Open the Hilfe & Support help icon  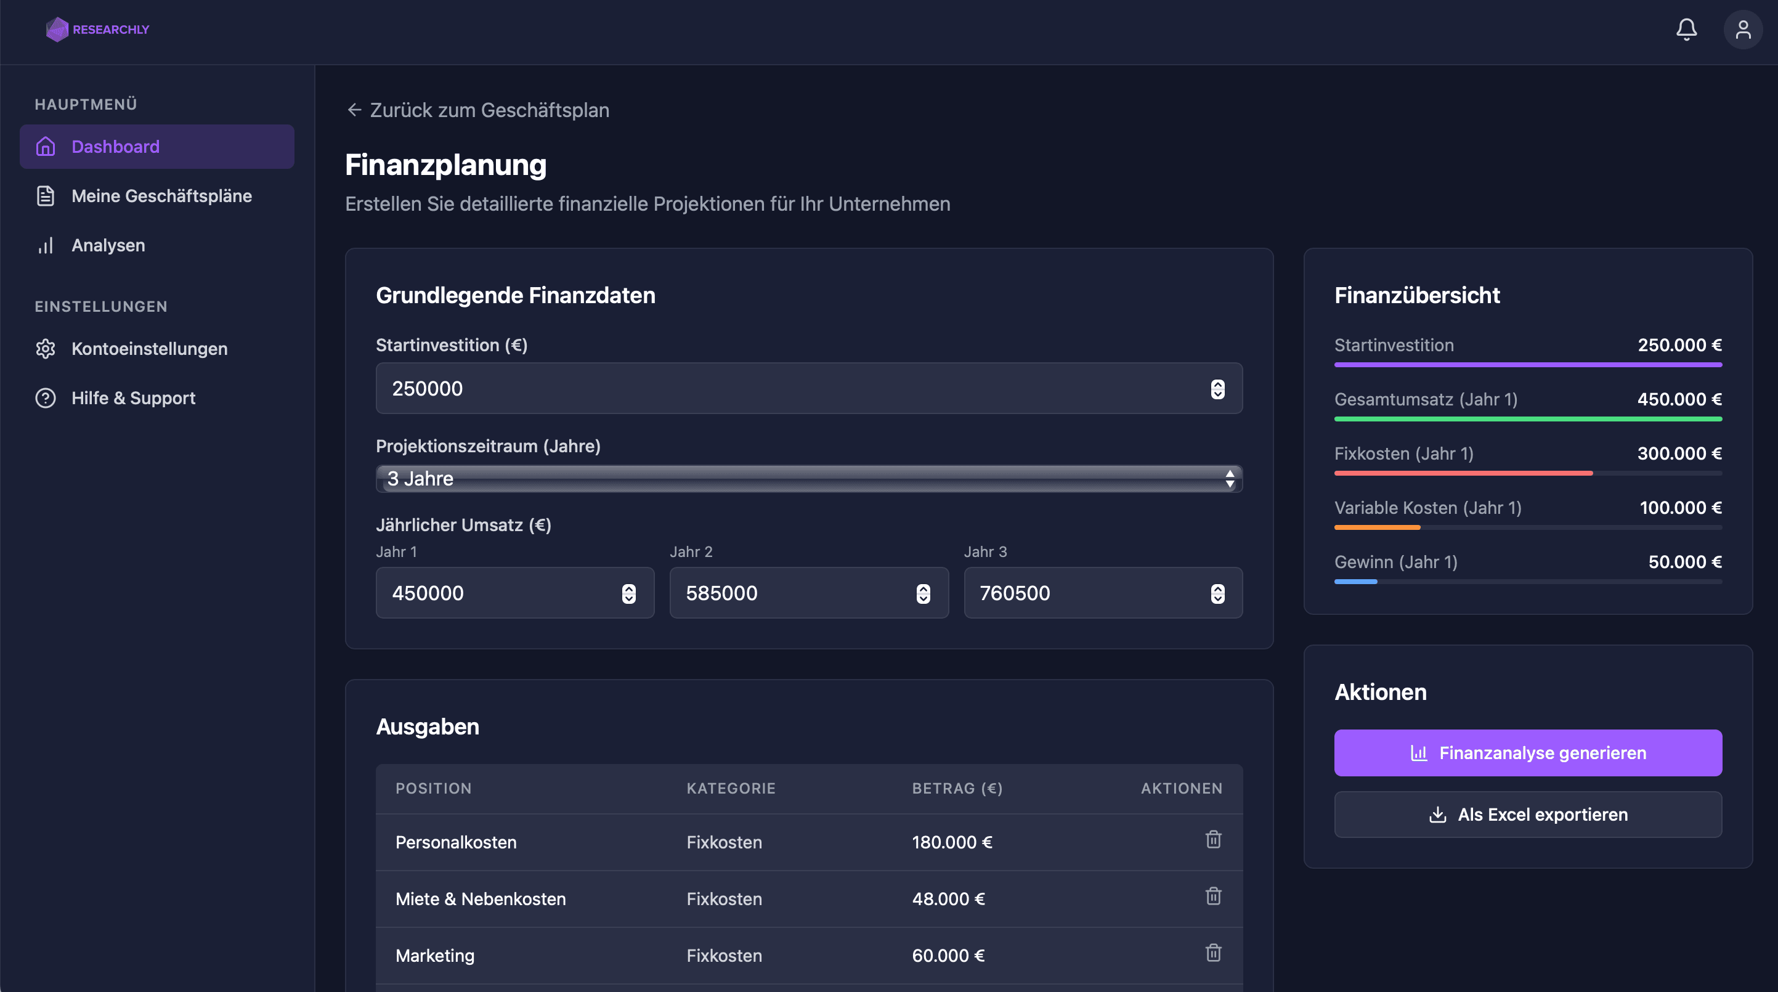46,398
